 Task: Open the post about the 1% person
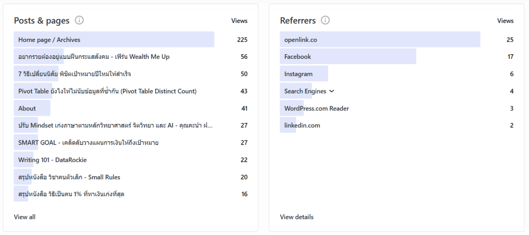(71, 194)
